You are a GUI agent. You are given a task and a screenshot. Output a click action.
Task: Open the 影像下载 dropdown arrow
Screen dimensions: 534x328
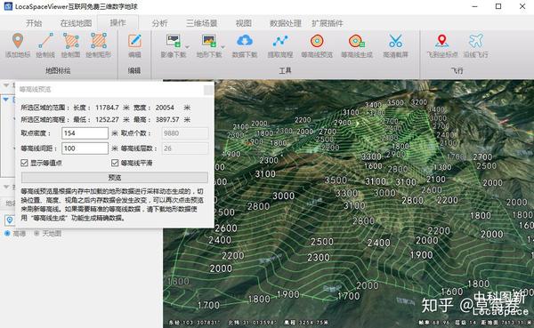(187, 46)
